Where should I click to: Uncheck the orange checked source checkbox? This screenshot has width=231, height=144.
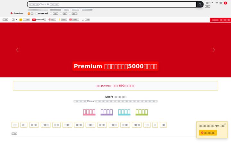coord(29,13)
